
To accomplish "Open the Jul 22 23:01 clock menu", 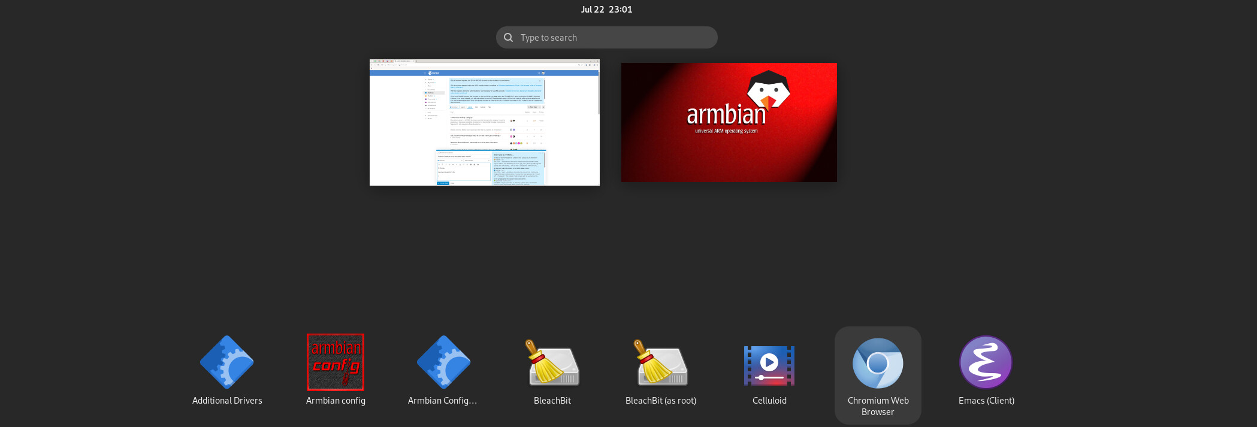I will click(606, 9).
